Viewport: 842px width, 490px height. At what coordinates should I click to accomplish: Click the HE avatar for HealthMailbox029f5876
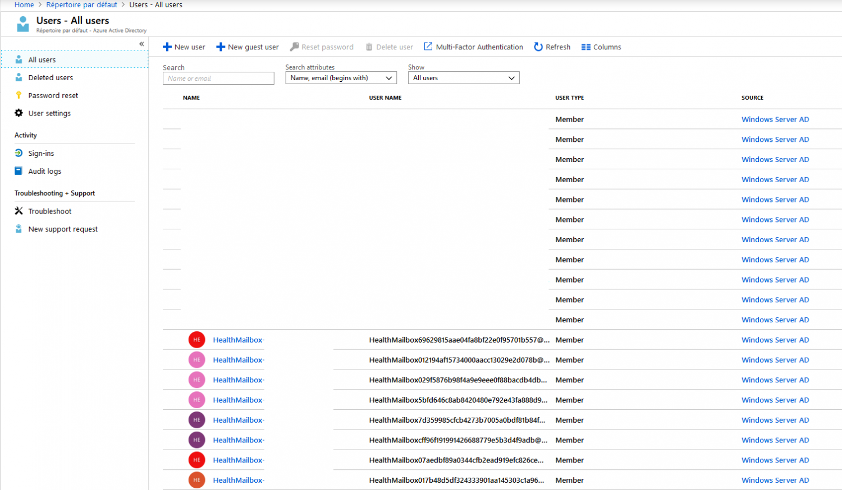[x=196, y=380]
